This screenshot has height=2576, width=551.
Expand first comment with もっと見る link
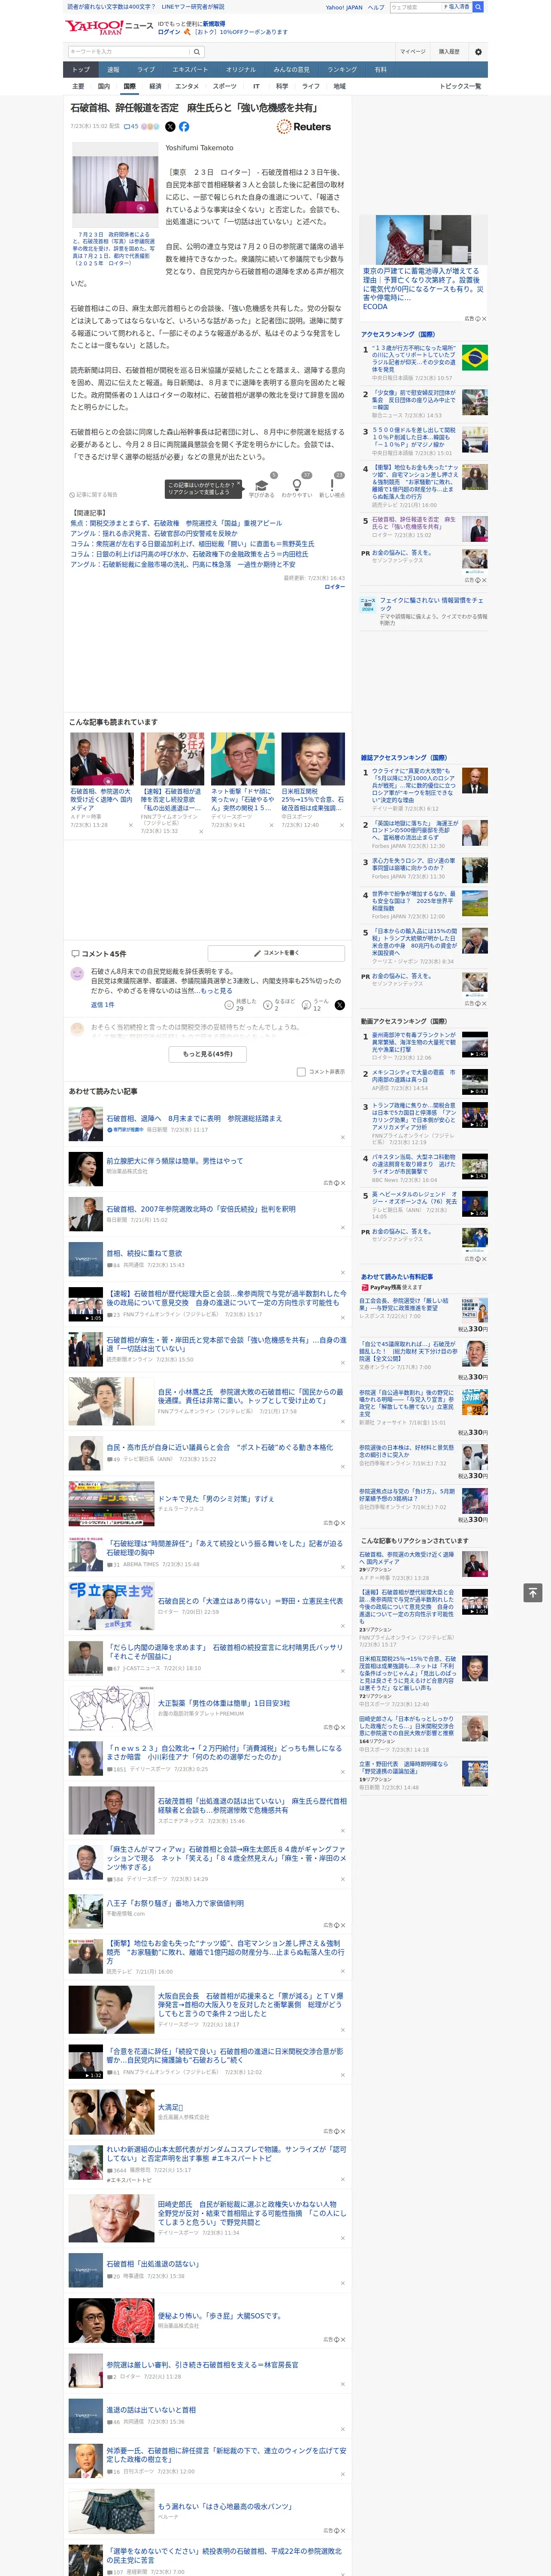pyautogui.click(x=216, y=991)
